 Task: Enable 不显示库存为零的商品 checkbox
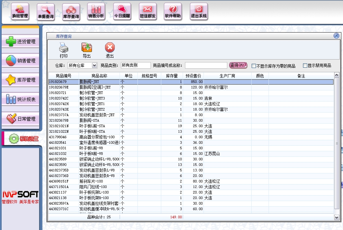tap(254, 66)
